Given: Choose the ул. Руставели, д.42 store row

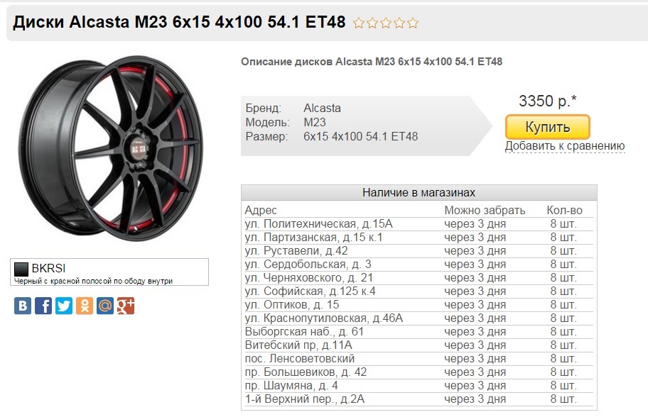Looking at the screenshot, I should pyautogui.click(x=296, y=251).
